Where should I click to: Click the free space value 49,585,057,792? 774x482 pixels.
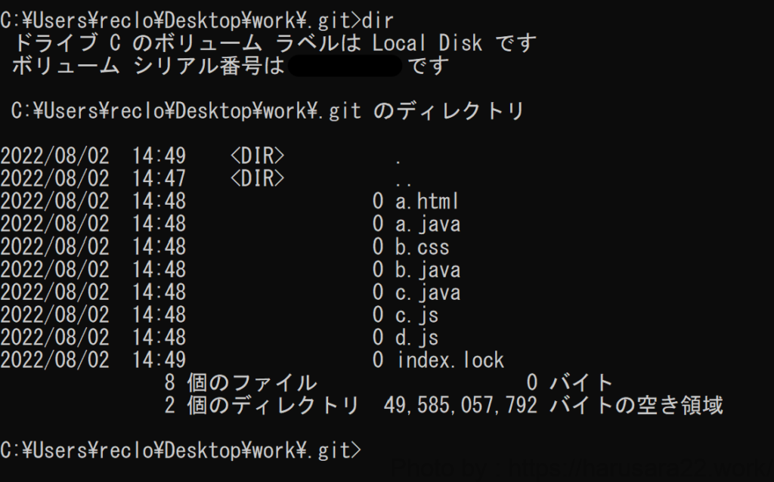pyautogui.click(x=461, y=406)
